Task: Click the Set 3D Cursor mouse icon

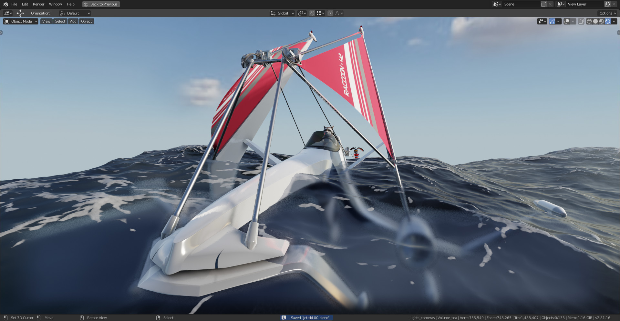Action: 5,318
